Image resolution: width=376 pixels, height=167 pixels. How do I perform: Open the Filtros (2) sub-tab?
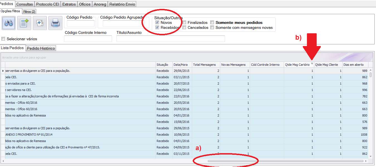[x=29, y=12]
